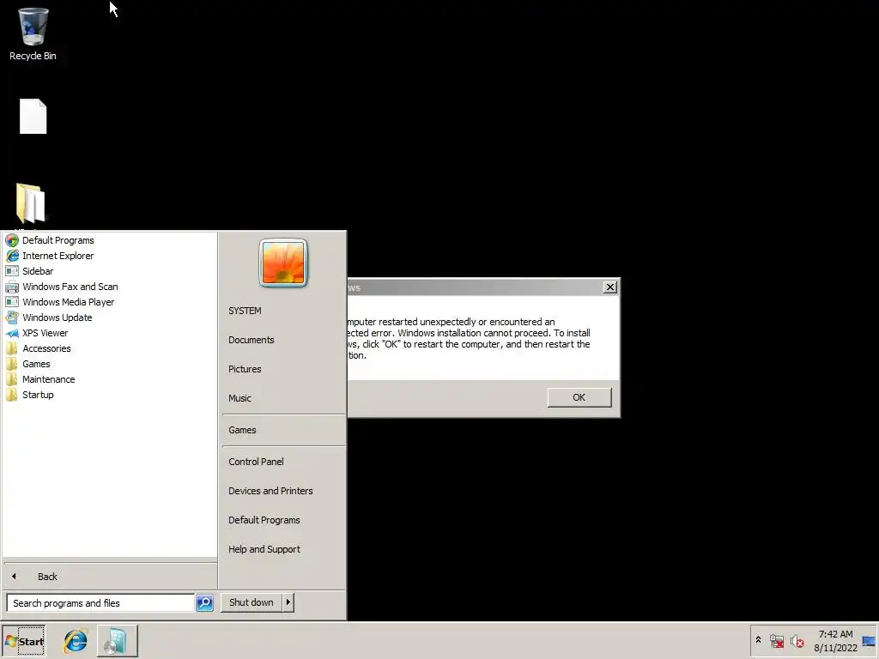Click the Shut down button

point(252,602)
